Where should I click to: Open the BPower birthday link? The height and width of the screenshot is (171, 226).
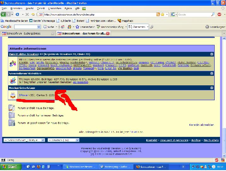click(x=24, y=95)
